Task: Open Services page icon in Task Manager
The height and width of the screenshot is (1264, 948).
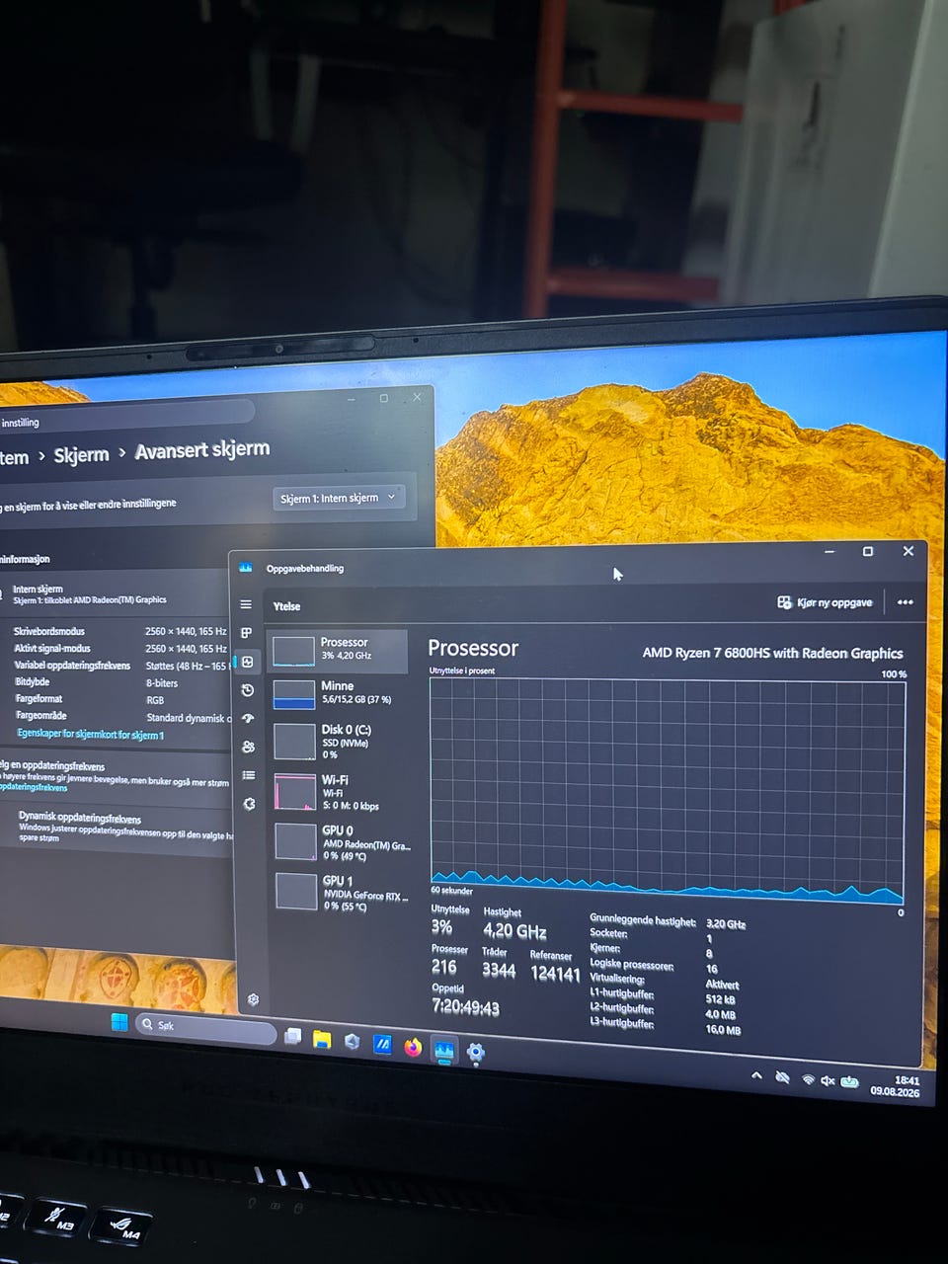Action: point(249,804)
